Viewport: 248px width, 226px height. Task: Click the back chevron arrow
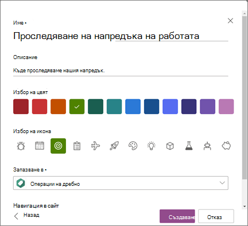16,216
